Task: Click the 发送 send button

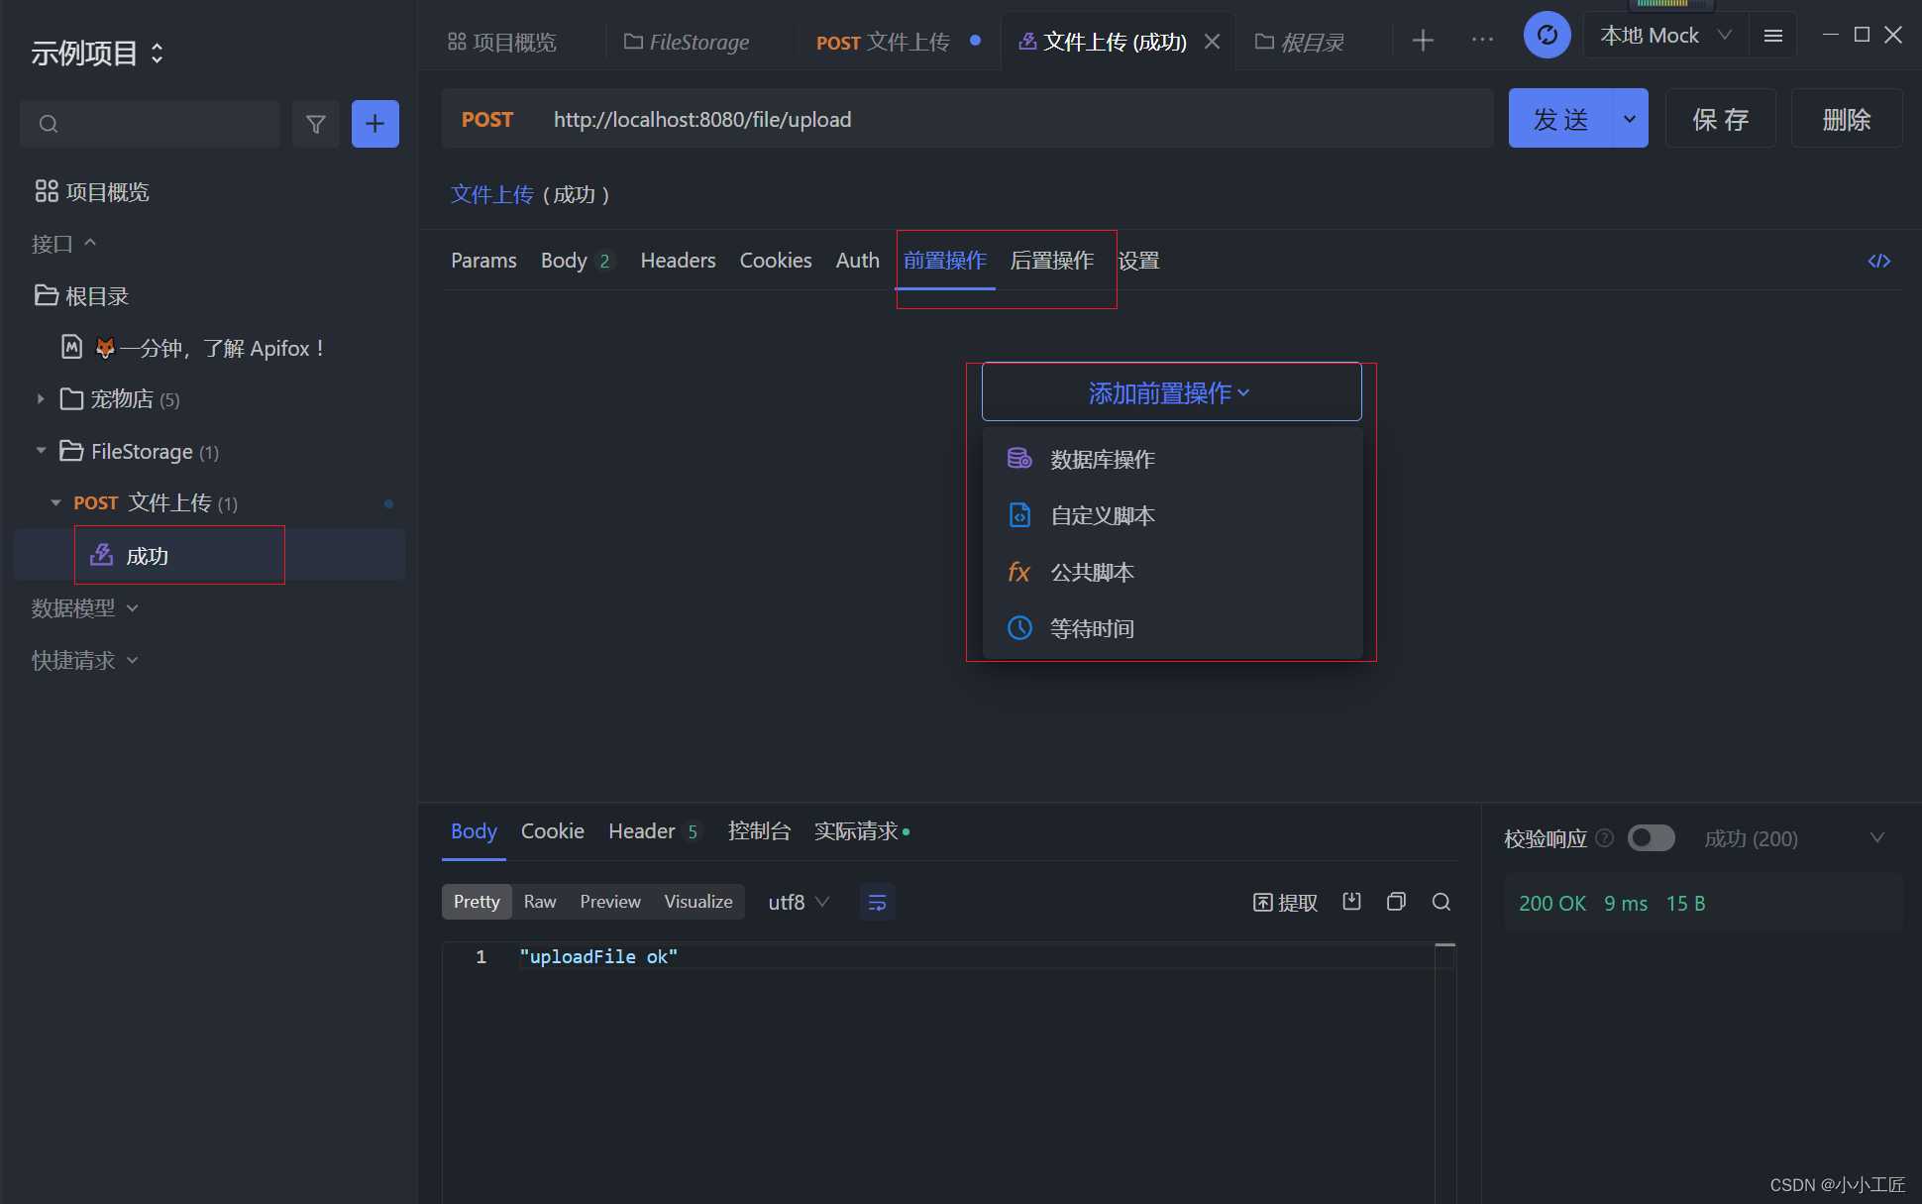Action: [1560, 119]
